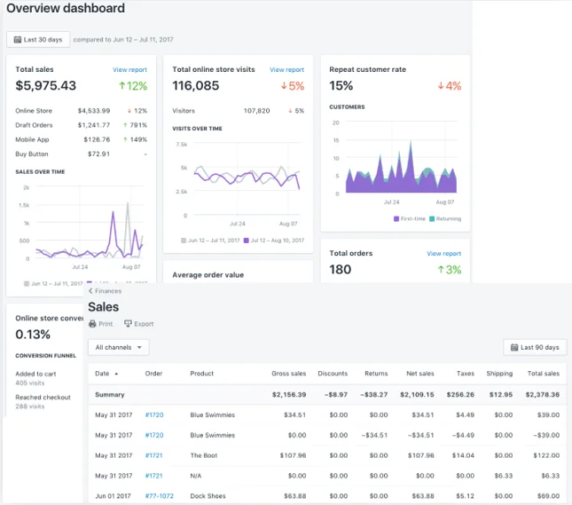Click the sort arrow next to Date

pyautogui.click(x=116, y=374)
